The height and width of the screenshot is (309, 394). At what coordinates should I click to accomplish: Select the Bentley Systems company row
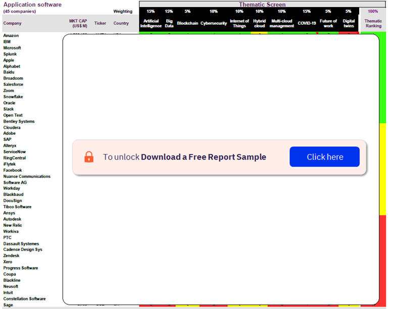[x=19, y=121]
